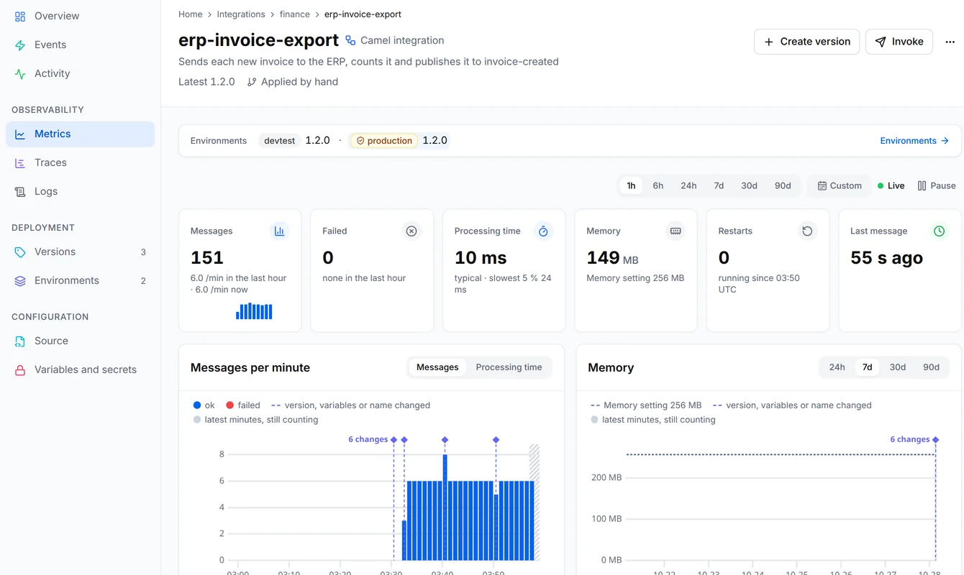Open Traces under Observability

click(x=80, y=162)
